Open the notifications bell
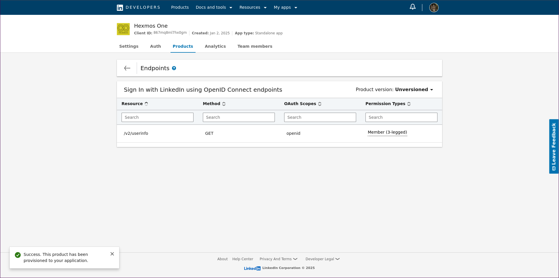The width and height of the screenshot is (559, 278). pyautogui.click(x=412, y=7)
